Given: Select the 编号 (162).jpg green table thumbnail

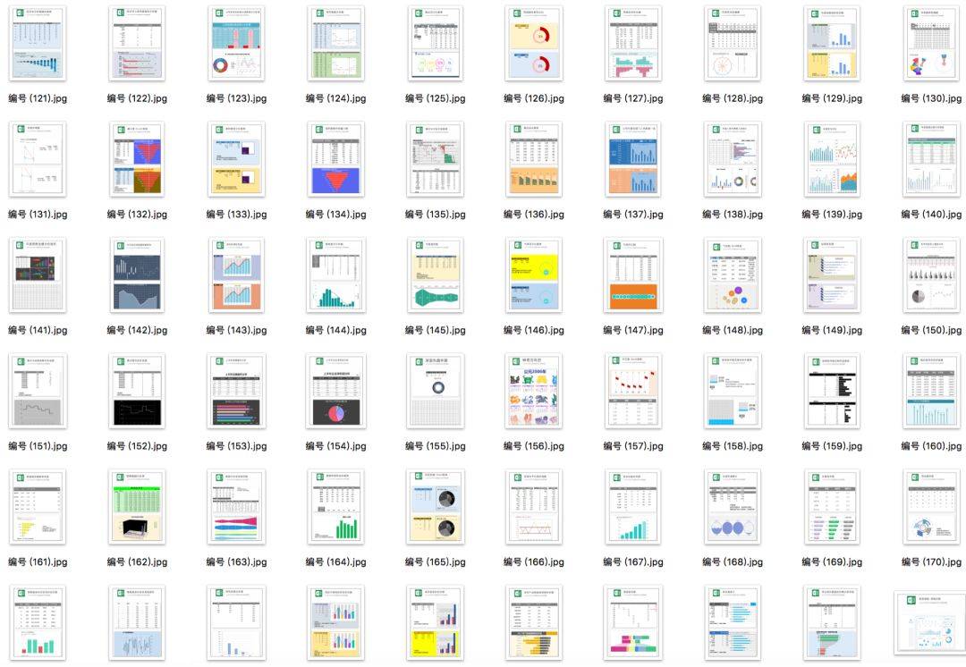Looking at the screenshot, I should (x=137, y=507).
